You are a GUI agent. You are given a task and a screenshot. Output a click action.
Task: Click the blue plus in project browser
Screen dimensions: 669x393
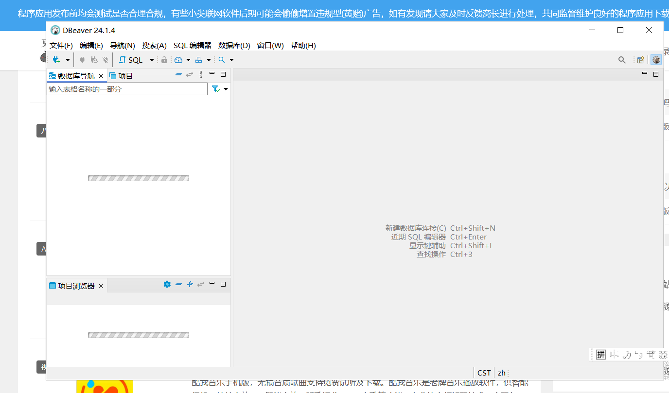(x=190, y=284)
